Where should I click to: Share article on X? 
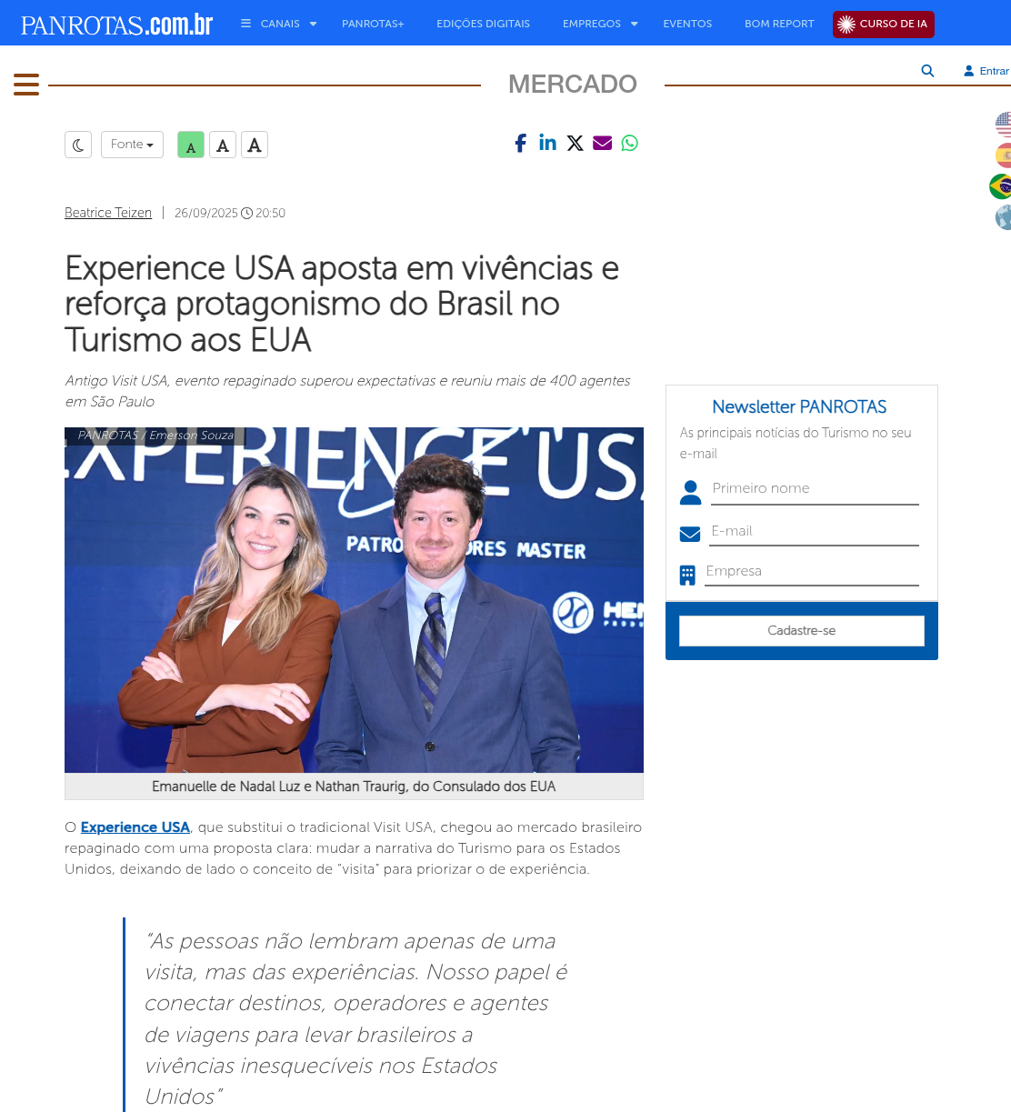point(575,143)
